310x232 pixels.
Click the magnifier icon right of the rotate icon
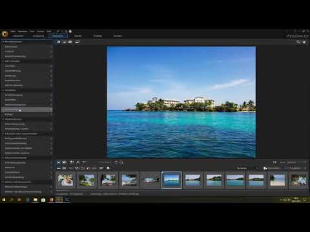click(x=121, y=162)
